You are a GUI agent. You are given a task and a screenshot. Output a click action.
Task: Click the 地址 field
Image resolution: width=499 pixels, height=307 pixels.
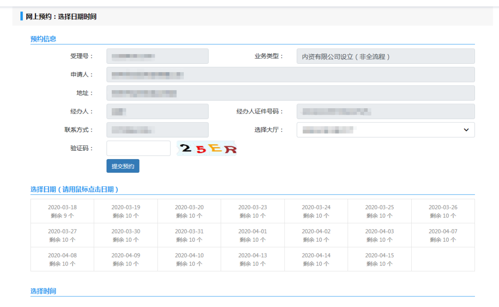(291, 93)
